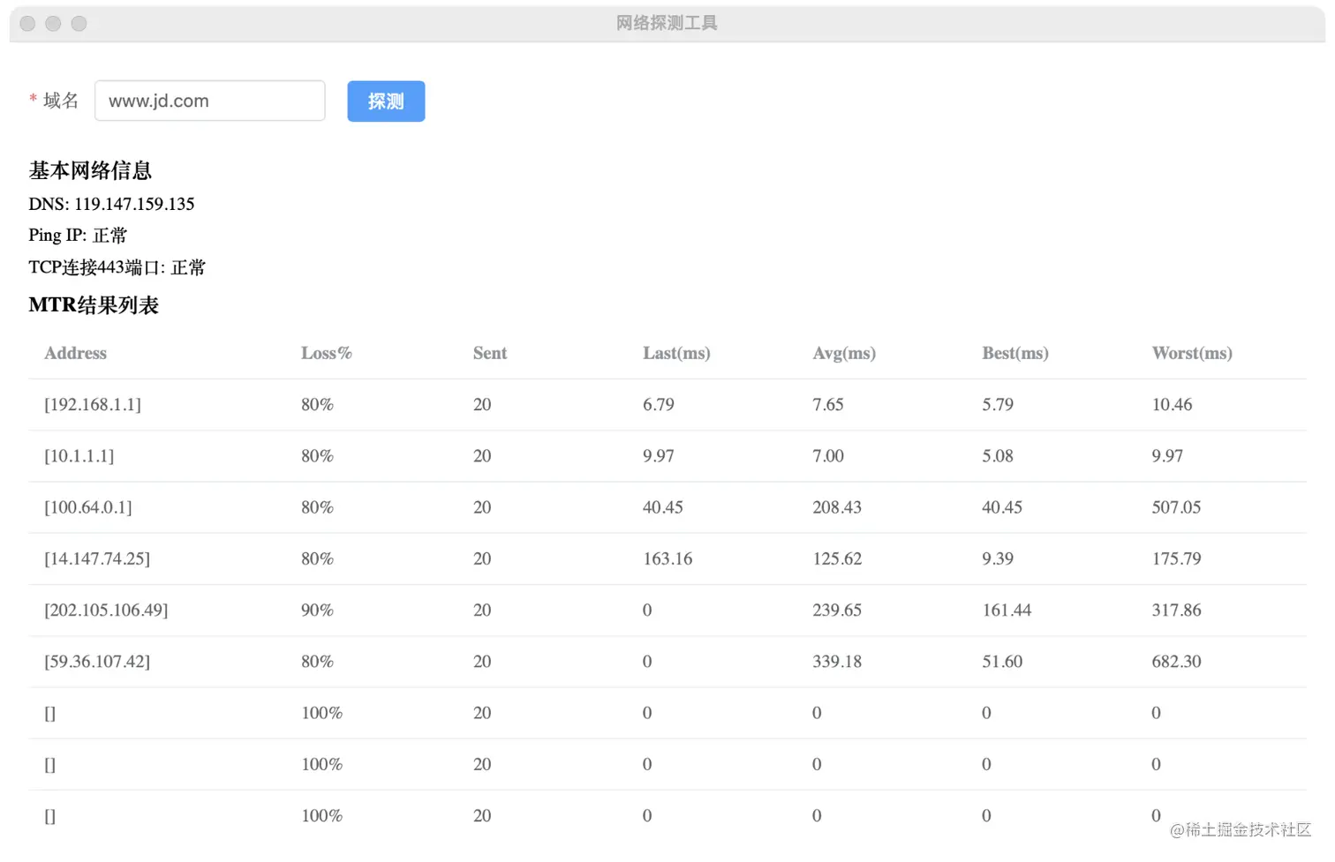This screenshot has height=862, width=1335.
Task: Click the window zoom button
Action: pyautogui.click(x=79, y=24)
